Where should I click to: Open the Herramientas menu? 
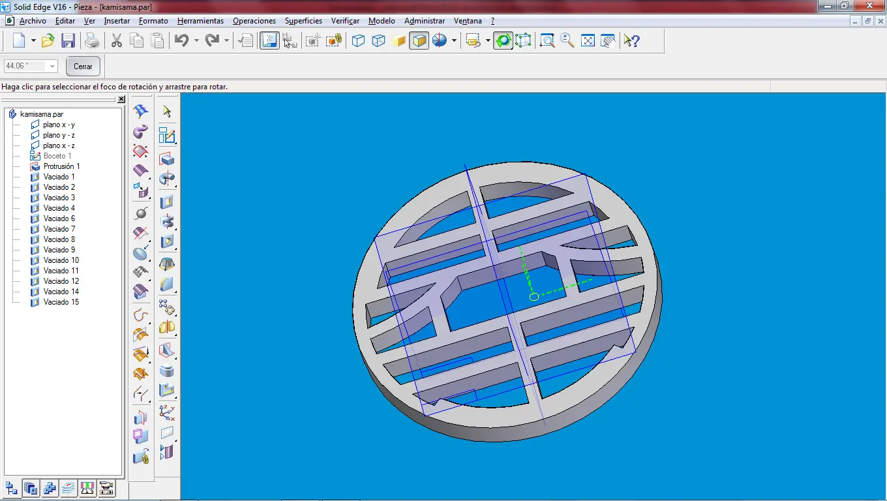click(200, 21)
